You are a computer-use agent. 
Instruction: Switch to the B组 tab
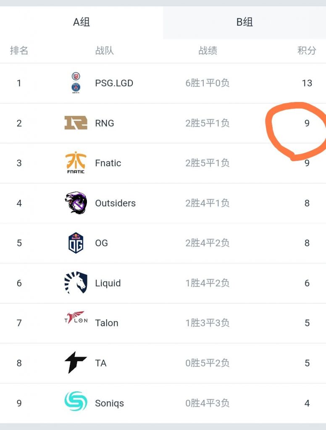point(244,22)
